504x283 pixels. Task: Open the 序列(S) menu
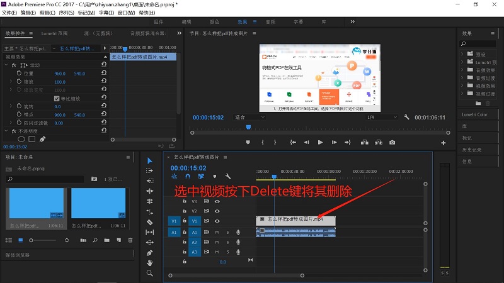[67, 13]
